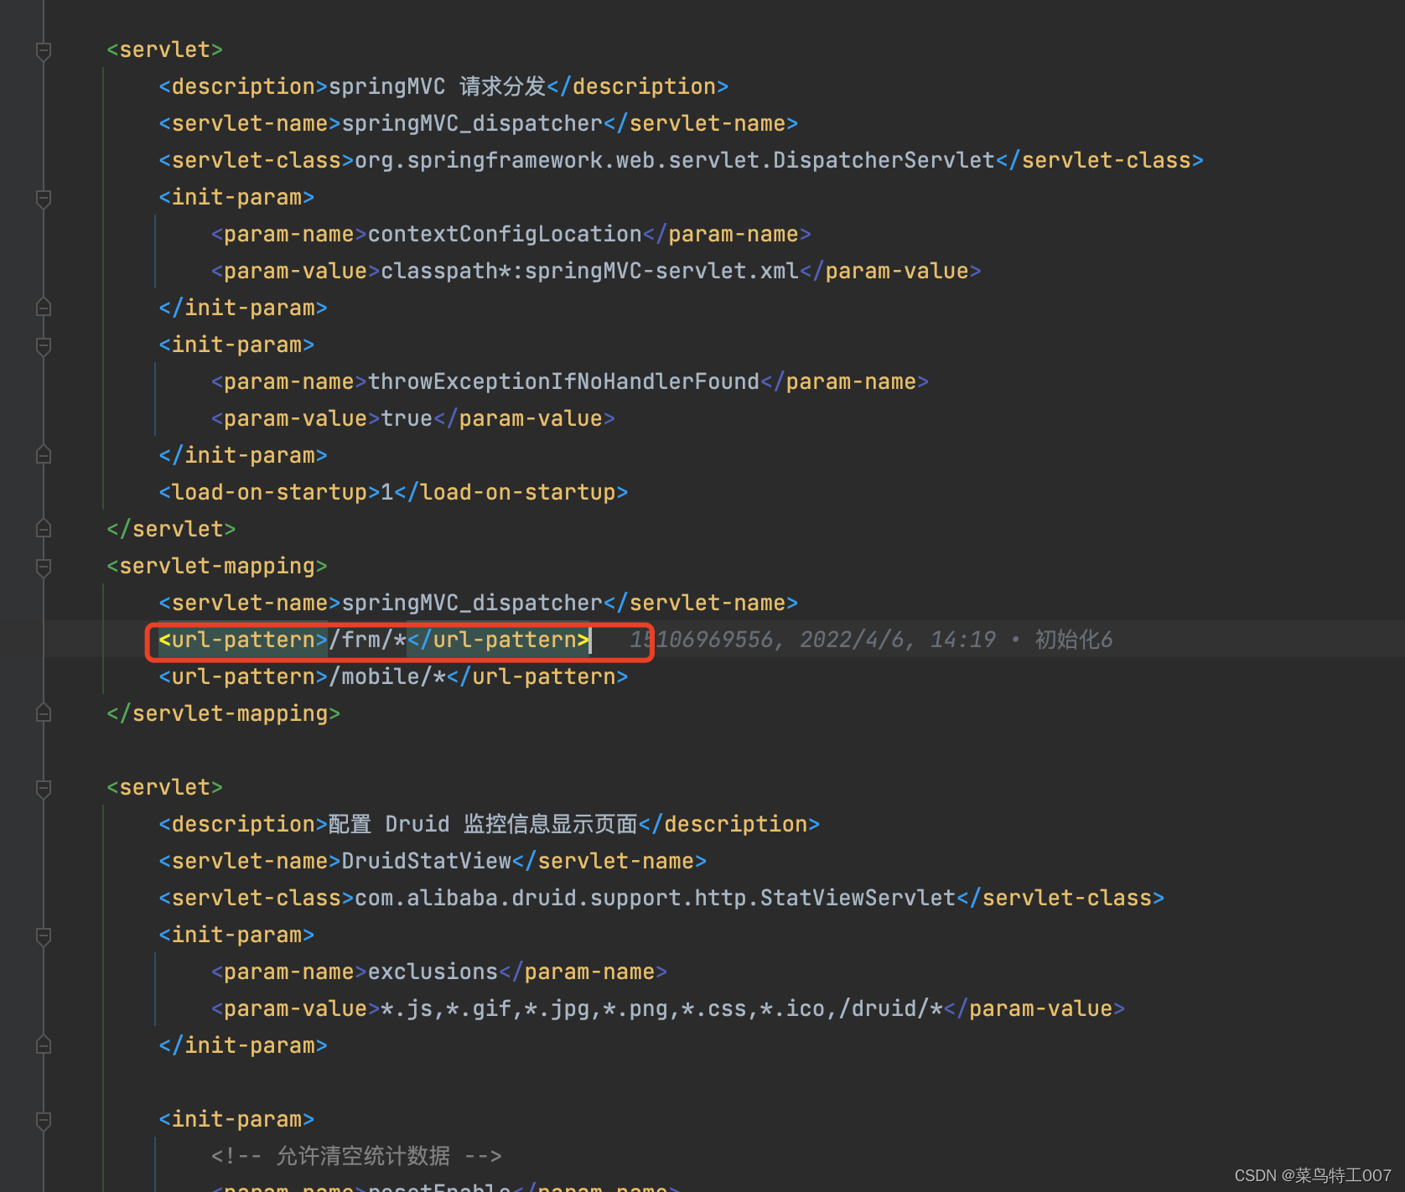Fold marker at the closing init-param after classpath value
This screenshot has width=1405, height=1192.
[44, 308]
